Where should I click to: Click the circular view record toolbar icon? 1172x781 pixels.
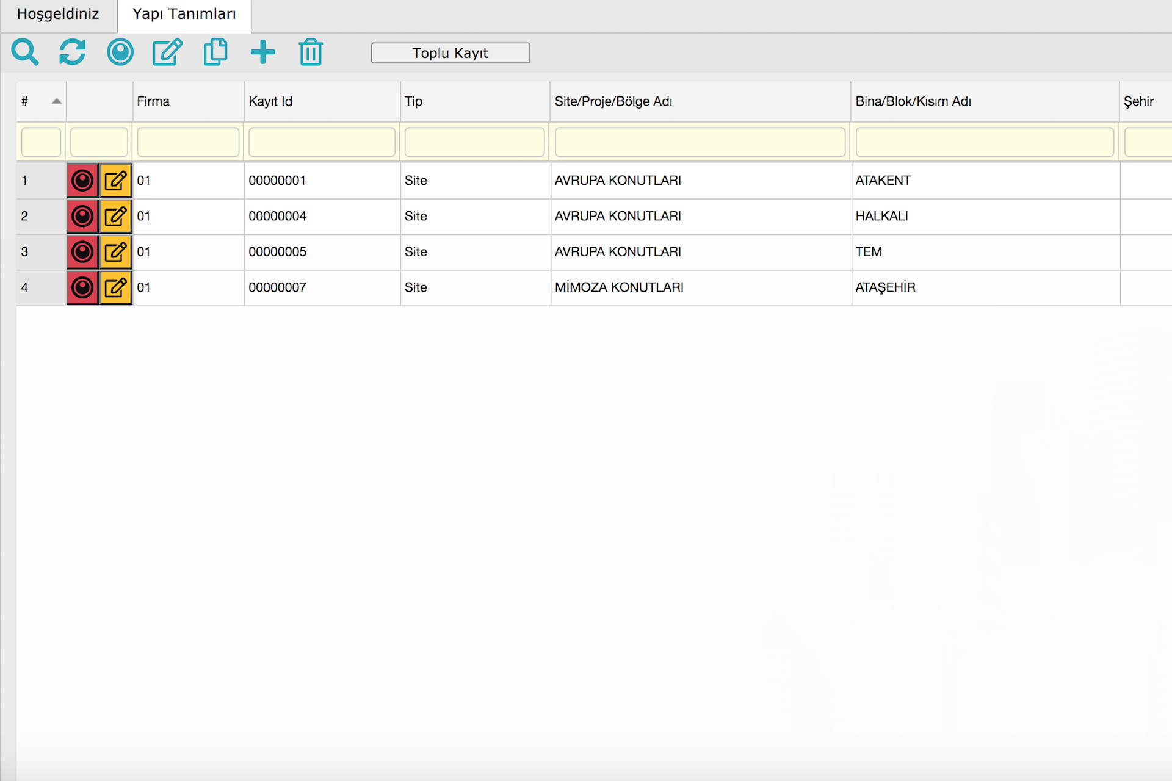pyautogui.click(x=120, y=52)
